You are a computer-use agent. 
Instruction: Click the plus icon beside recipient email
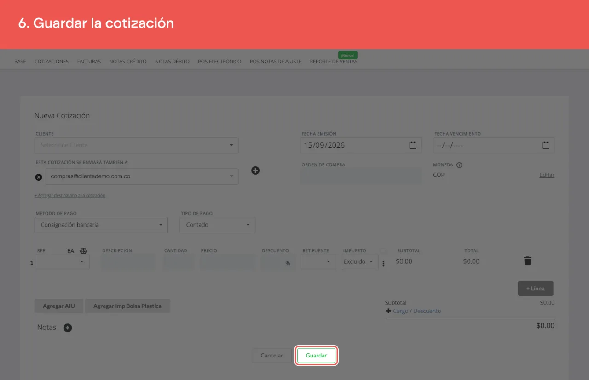point(255,170)
